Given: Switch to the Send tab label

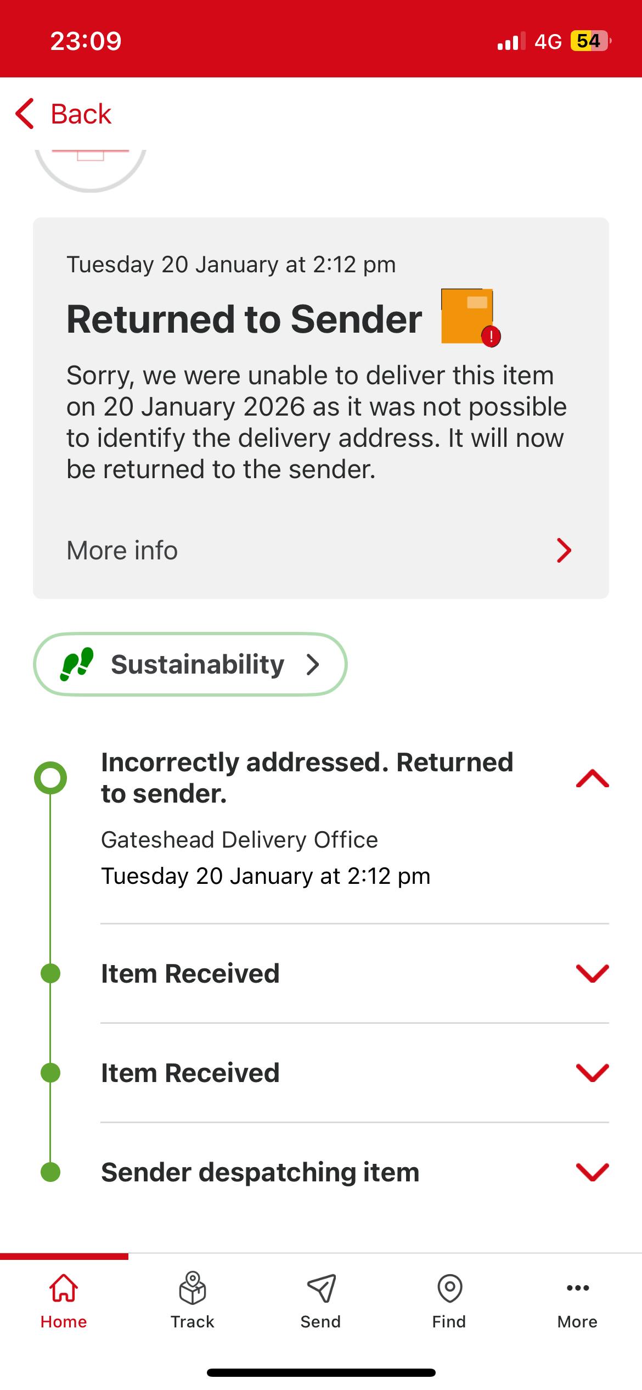Looking at the screenshot, I should click(320, 1322).
